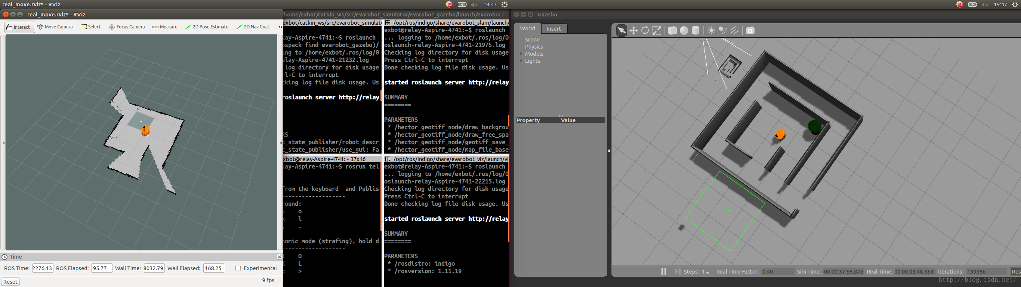Enable the Experimental checkbox in Time panel
Screen dimensions: 1021x287
(x=238, y=268)
